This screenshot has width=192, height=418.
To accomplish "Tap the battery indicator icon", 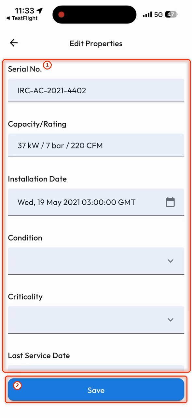I will (171, 15).
